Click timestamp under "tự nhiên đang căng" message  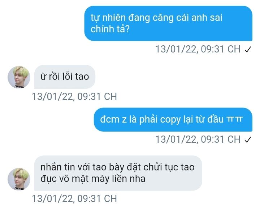[198, 49]
